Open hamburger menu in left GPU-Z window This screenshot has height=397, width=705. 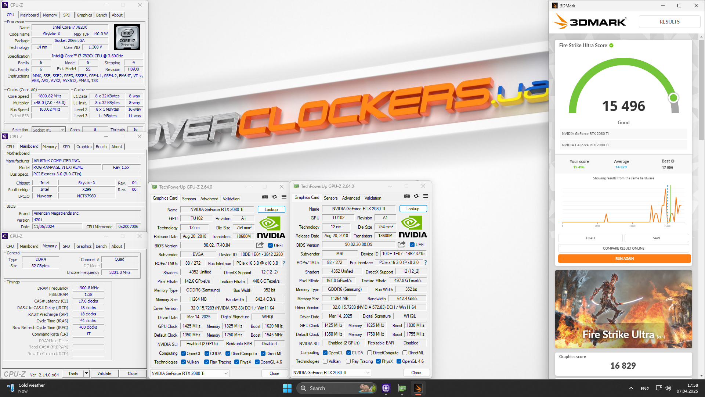pos(284,197)
